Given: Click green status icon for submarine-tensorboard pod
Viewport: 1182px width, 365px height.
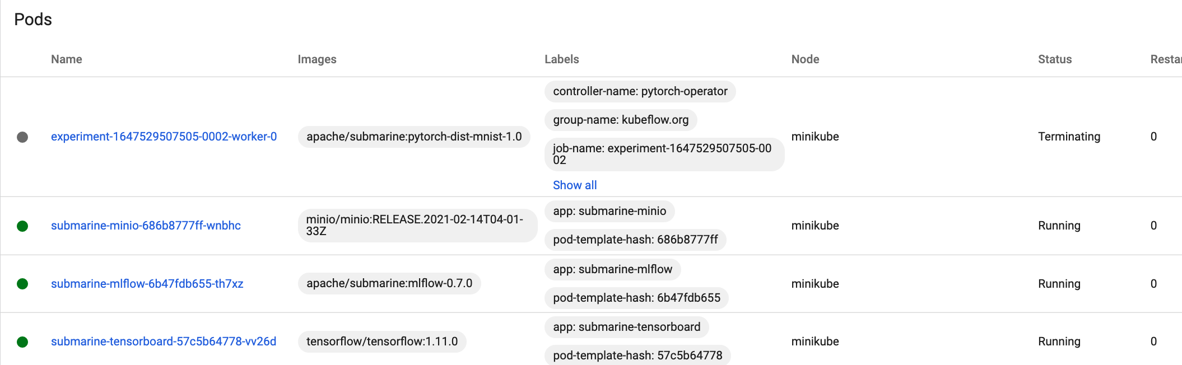Looking at the screenshot, I should pos(22,342).
